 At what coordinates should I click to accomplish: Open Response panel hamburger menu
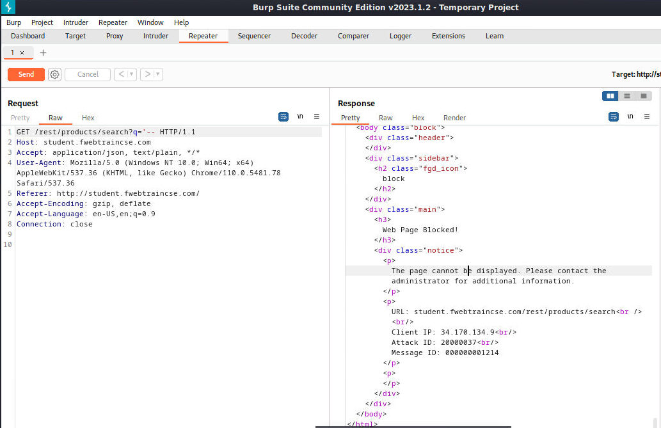pos(647,117)
